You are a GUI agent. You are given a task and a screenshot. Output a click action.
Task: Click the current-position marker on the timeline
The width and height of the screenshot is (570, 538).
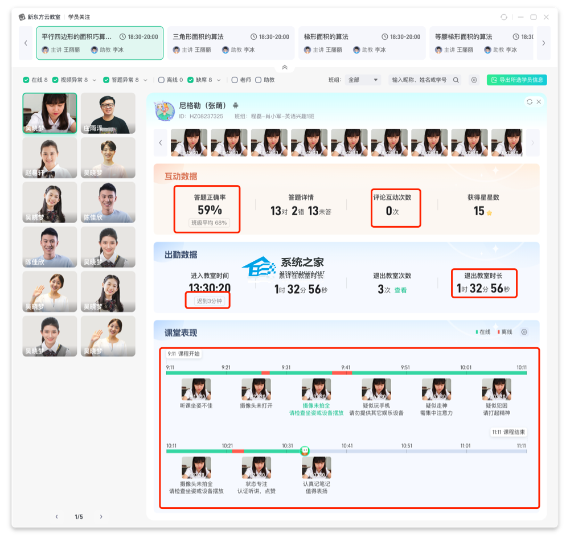pyautogui.click(x=305, y=451)
